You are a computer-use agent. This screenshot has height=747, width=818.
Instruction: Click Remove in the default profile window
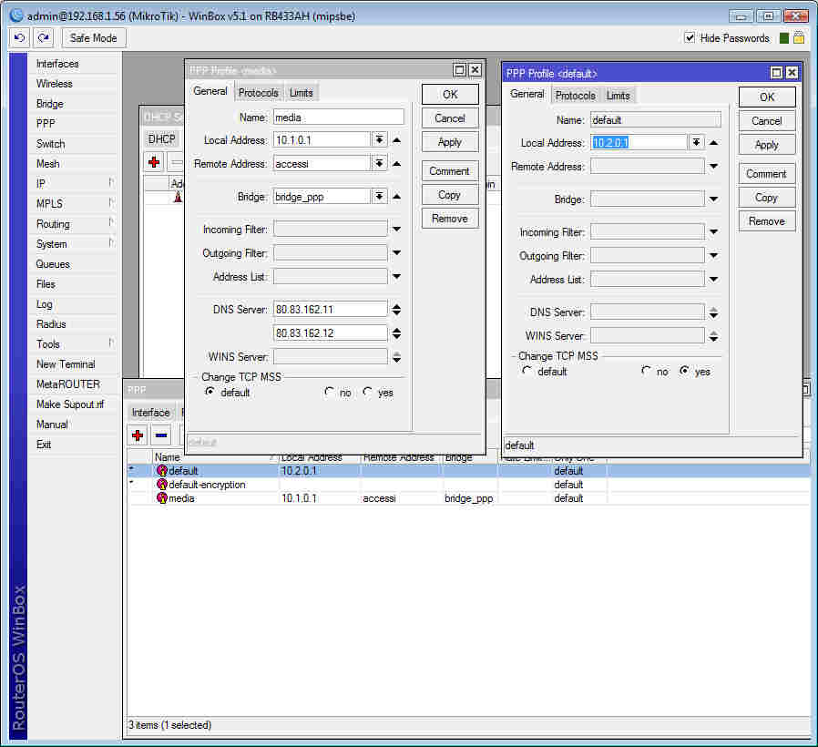pyautogui.click(x=766, y=221)
